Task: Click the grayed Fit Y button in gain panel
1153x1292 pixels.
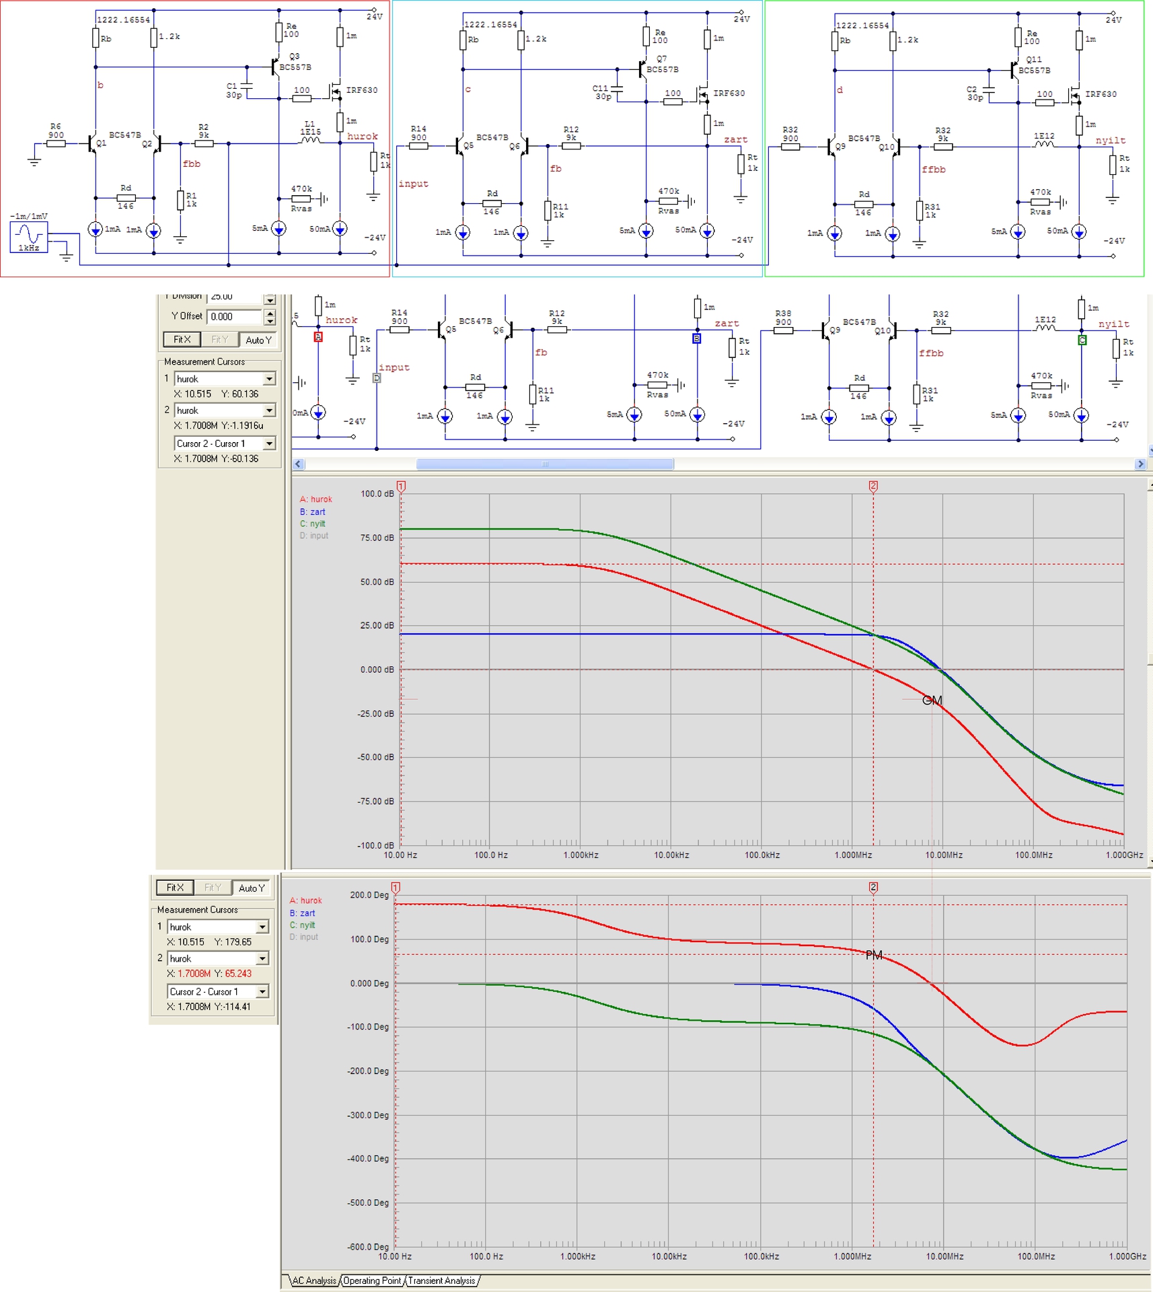Action: [220, 340]
